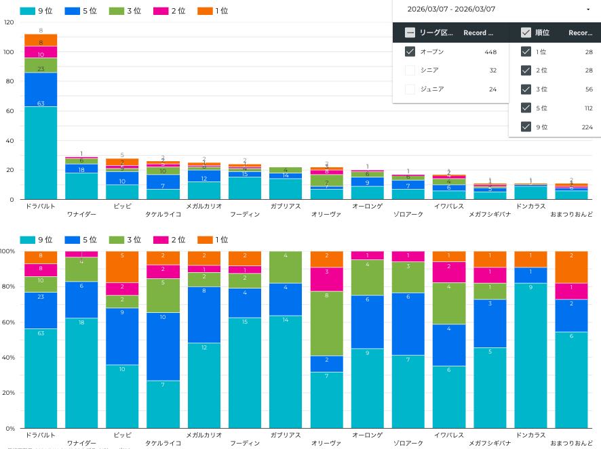
Task: Sort by Record column in 順位 filter
Action: tap(580, 33)
